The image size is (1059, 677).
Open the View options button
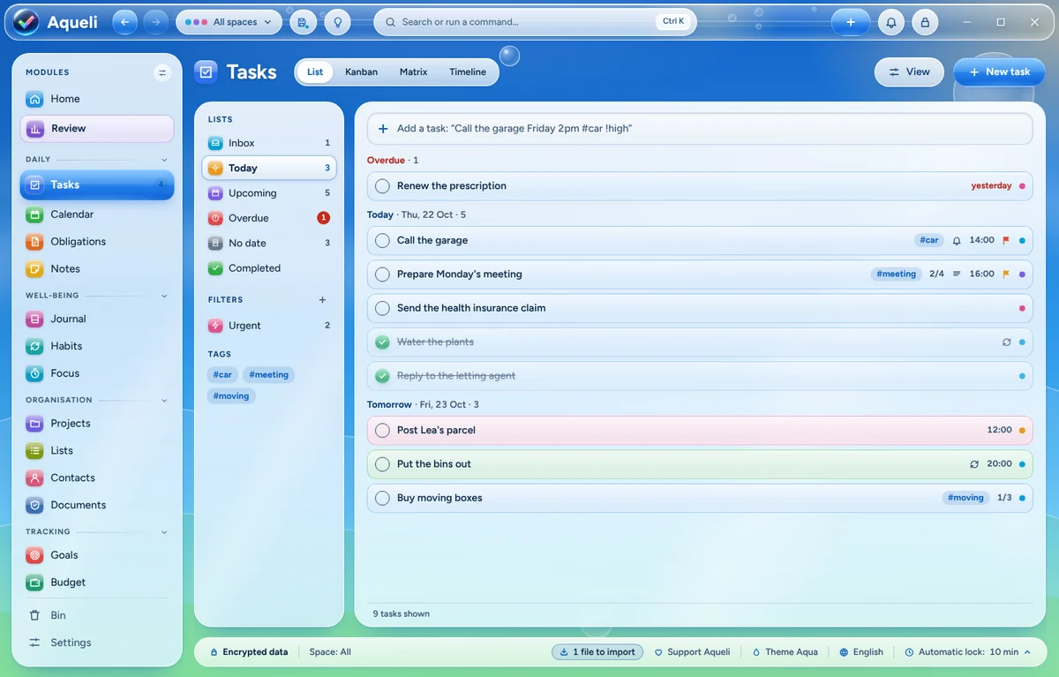(x=909, y=72)
